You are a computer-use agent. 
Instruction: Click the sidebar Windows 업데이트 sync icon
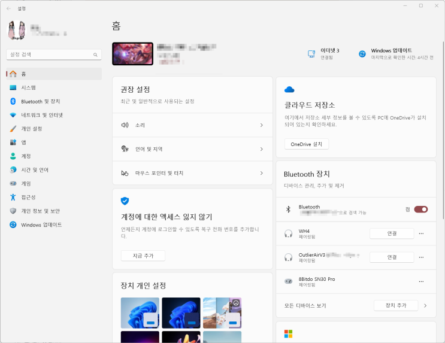[x=13, y=224]
